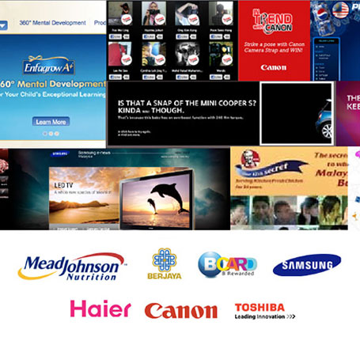Click the Enfagrow A+ logo
The height and width of the screenshot is (356, 360).
(49, 65)
